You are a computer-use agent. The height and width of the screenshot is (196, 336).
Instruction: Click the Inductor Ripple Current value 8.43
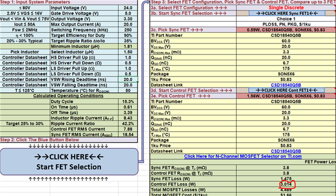coord(128,118)
